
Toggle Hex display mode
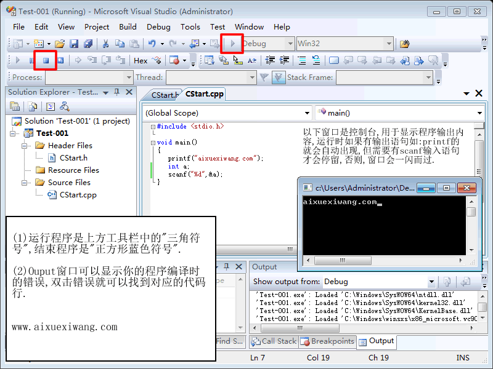tap(141, 60)
